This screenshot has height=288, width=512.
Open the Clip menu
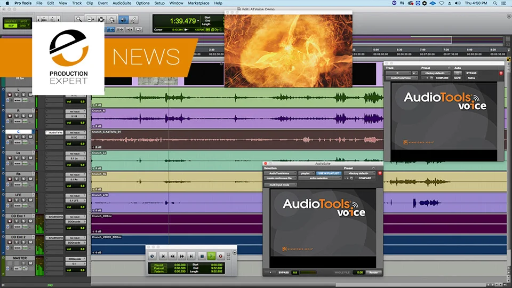click(x=90, y=3)
